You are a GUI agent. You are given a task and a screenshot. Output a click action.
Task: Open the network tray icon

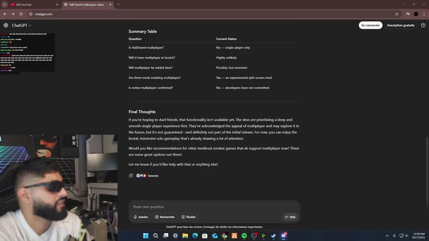point(401,236)
